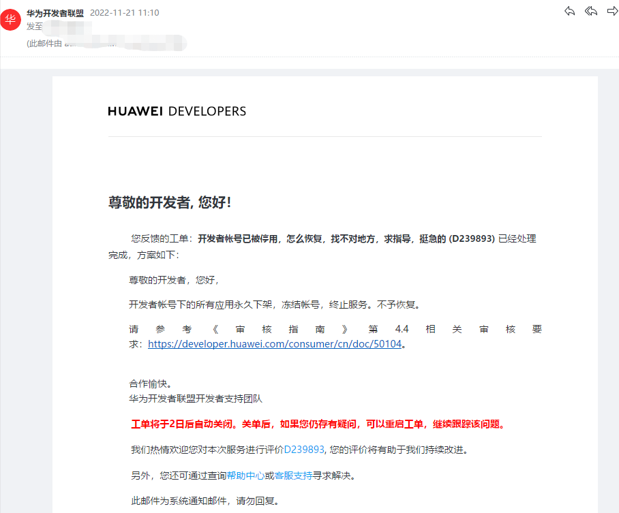
Task: Click the reply-all double arrow icon
Action: click(590, 11)
